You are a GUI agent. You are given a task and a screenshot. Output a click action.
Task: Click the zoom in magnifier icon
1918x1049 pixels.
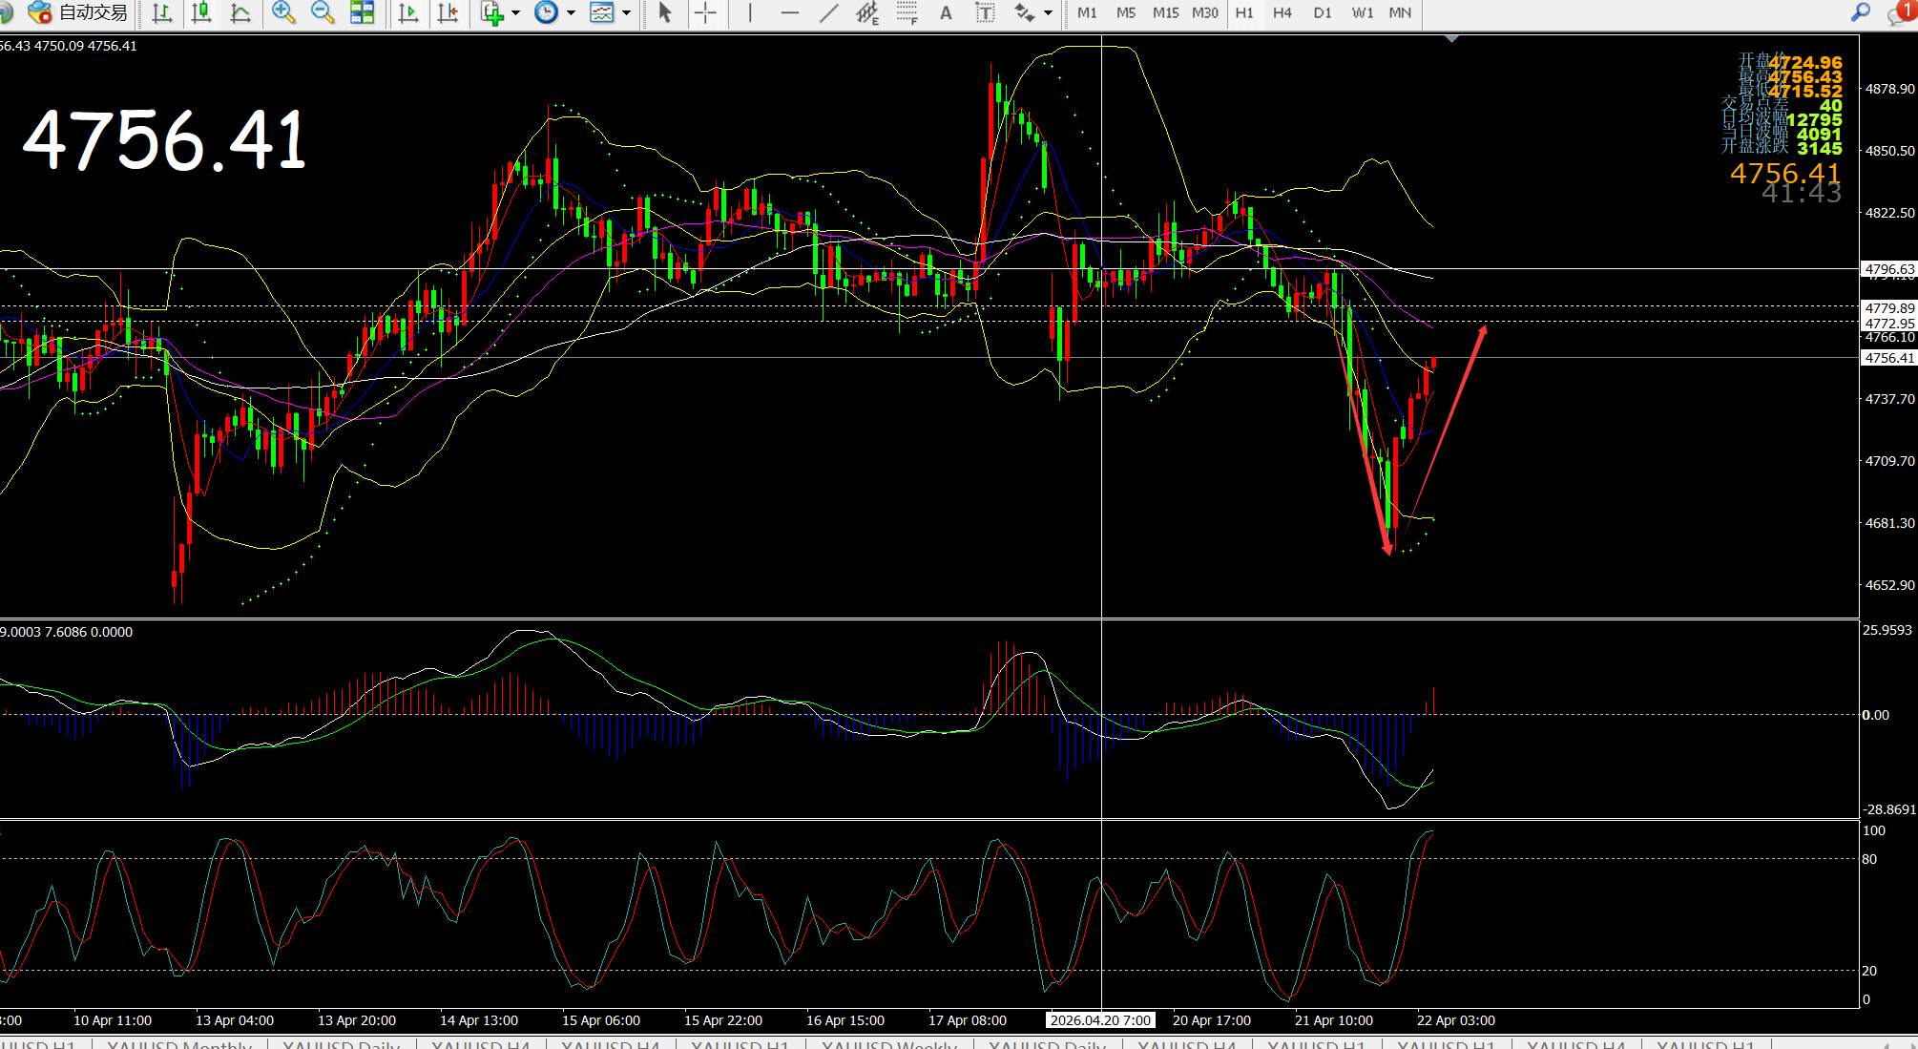(282, 12)
